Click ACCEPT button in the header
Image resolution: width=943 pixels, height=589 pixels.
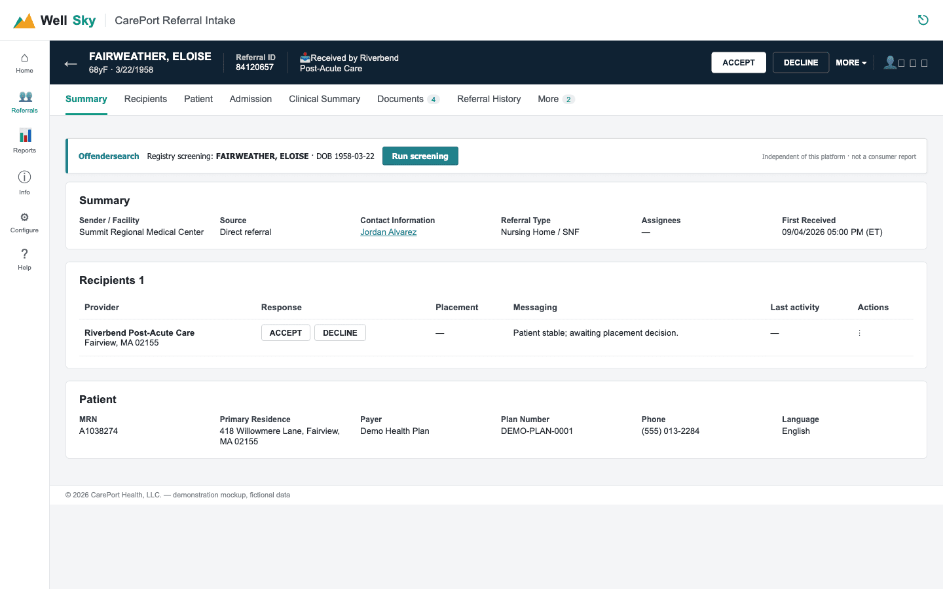739,63
